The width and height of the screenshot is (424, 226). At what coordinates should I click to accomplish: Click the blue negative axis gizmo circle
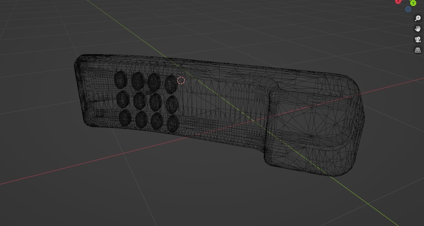(x=408, y=9)
